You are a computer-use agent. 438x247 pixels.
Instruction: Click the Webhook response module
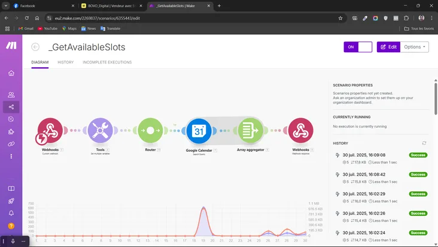point(300,131)
